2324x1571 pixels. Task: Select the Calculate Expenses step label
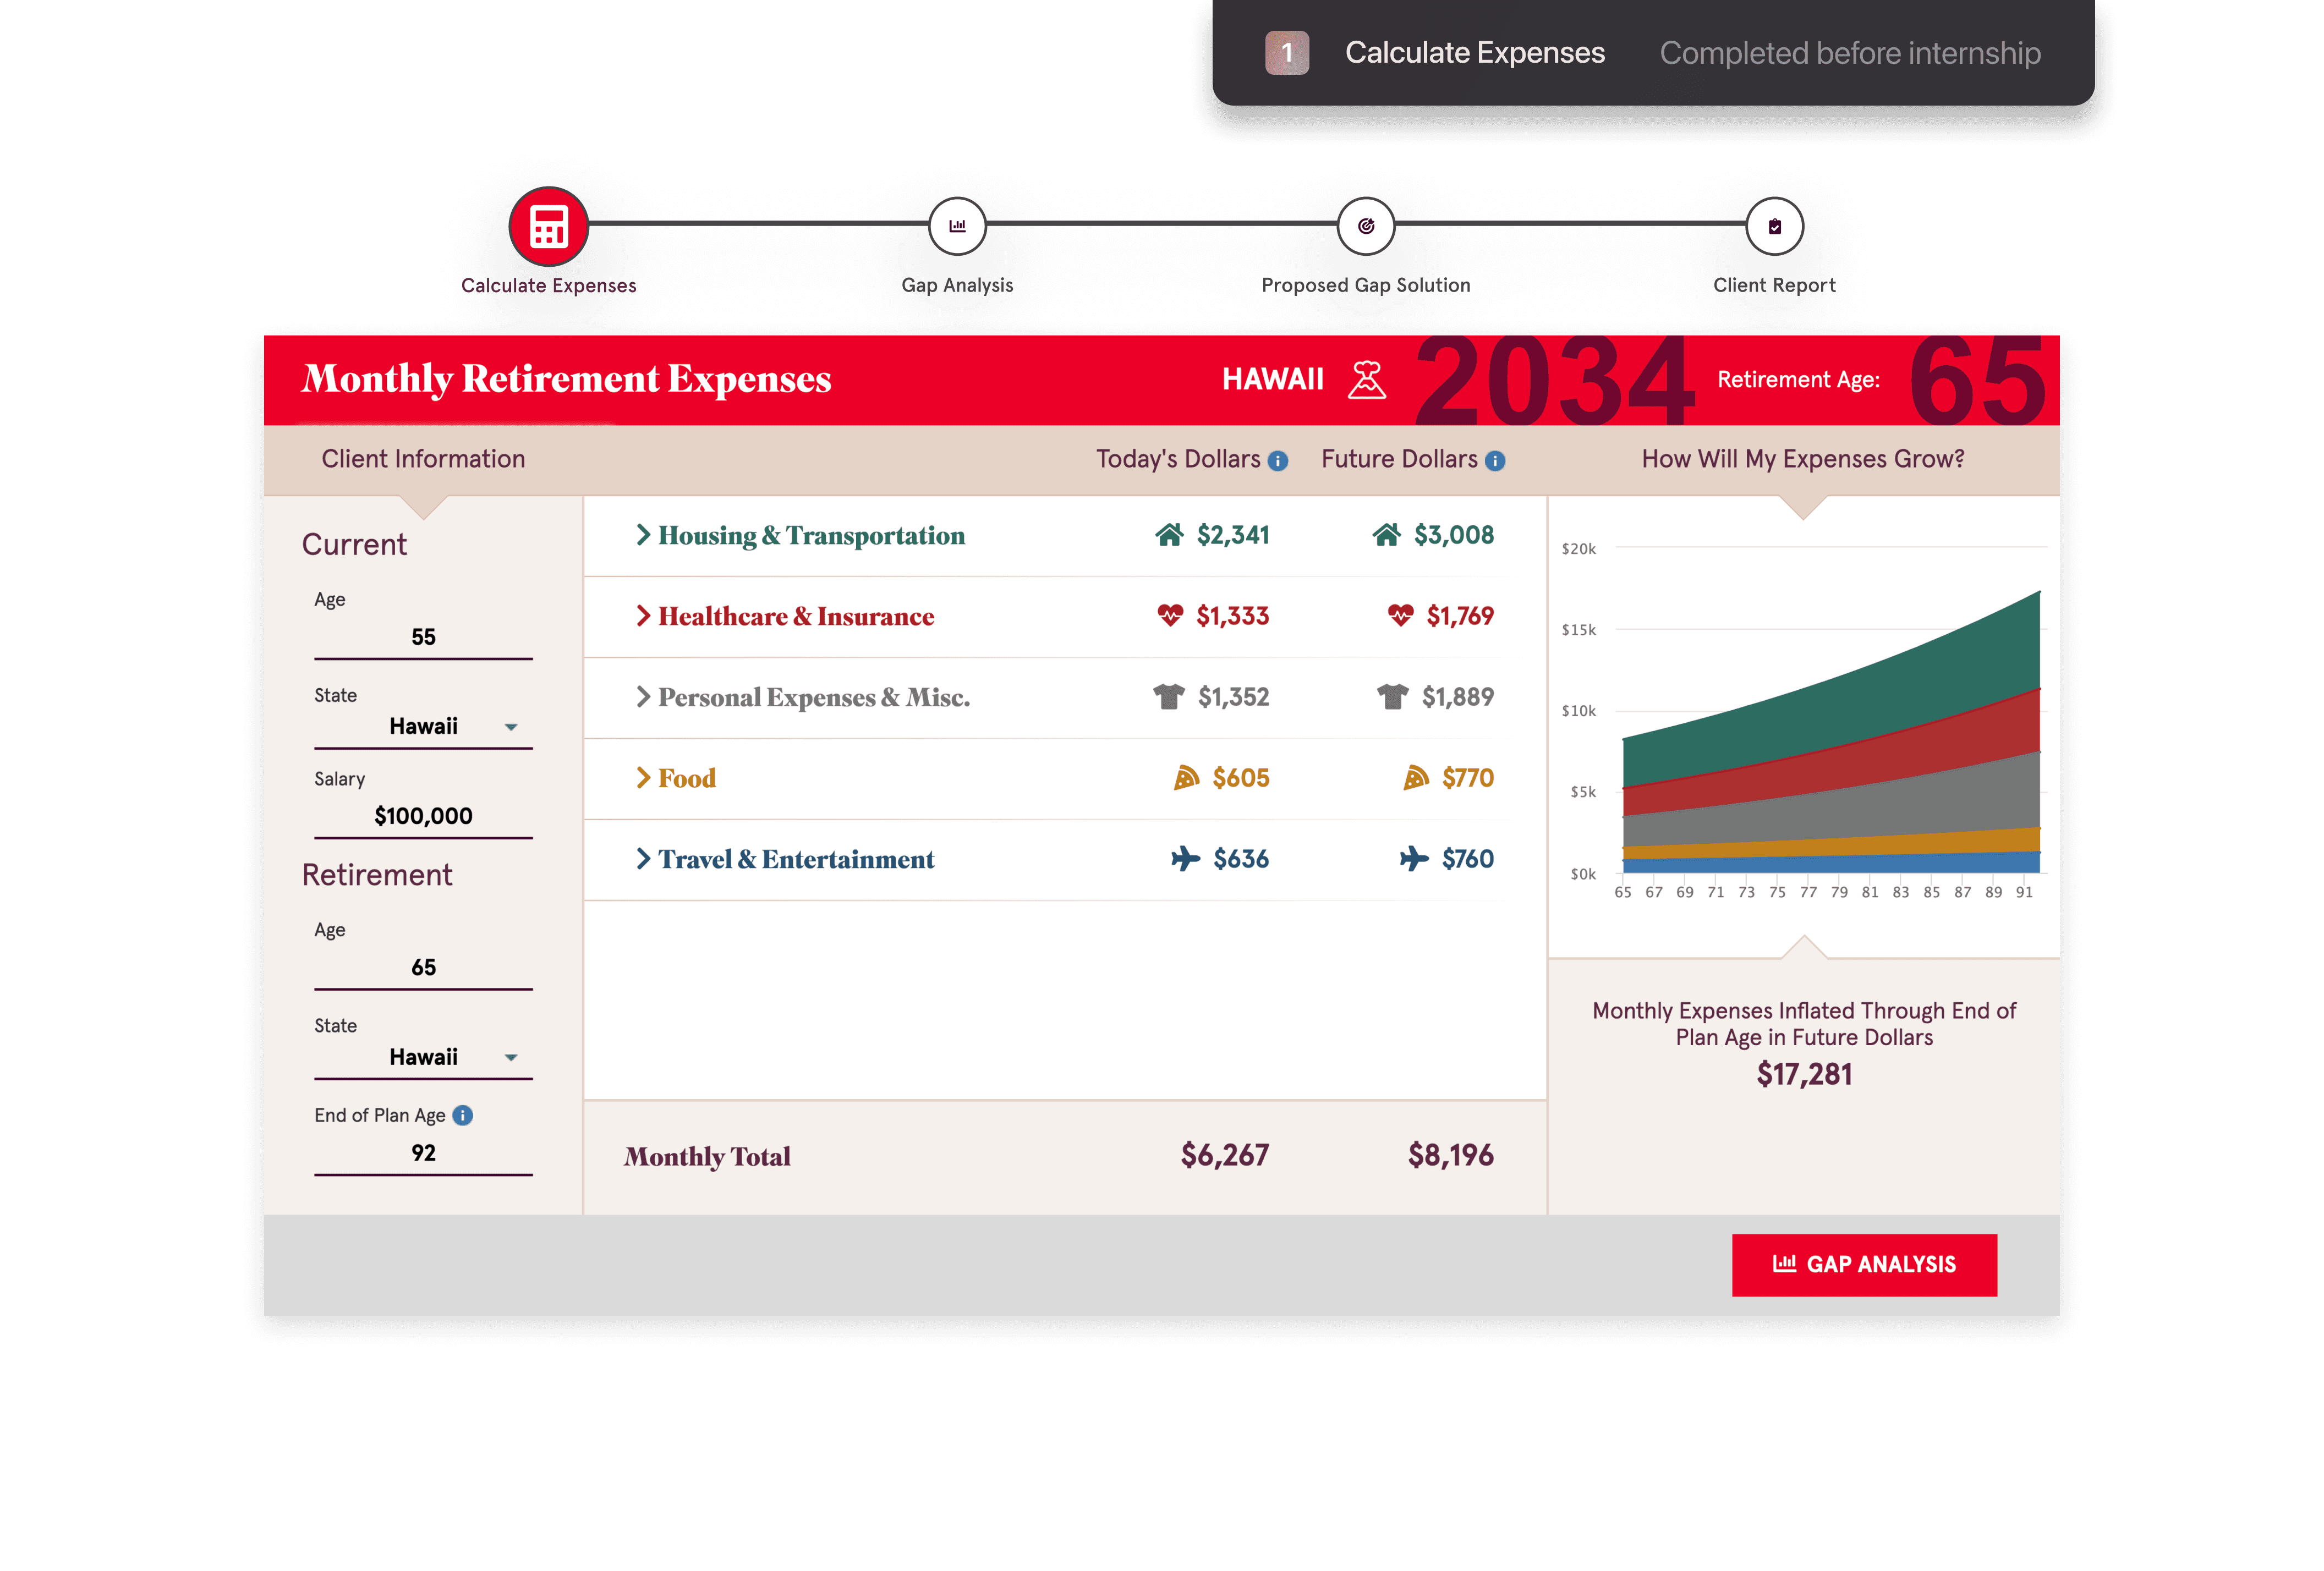[x=548, y=285]
